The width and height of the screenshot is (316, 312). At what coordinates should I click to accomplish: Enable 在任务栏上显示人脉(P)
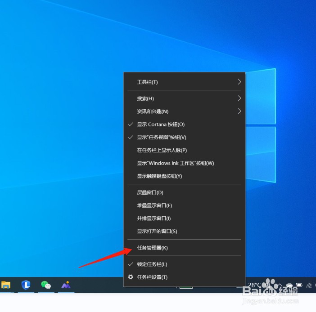[184, 150]
